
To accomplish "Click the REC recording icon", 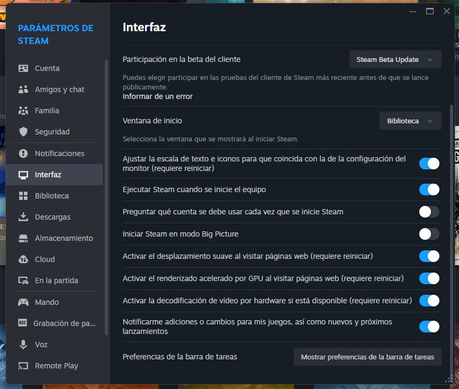I will point(23,323).
